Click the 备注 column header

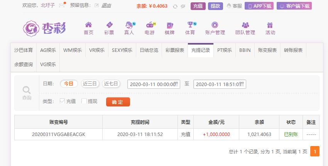(311, 122)
